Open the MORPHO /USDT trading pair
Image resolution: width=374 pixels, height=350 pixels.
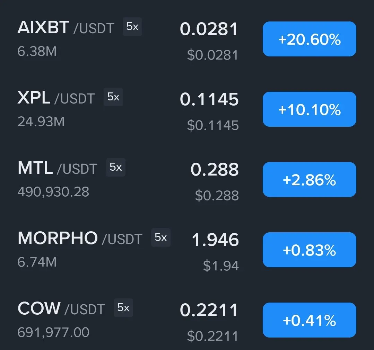pyautogui.click(x=80, y=238)
